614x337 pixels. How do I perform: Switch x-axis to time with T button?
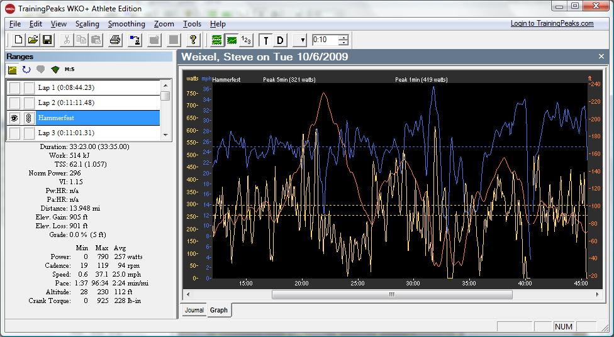coord(266,40)
